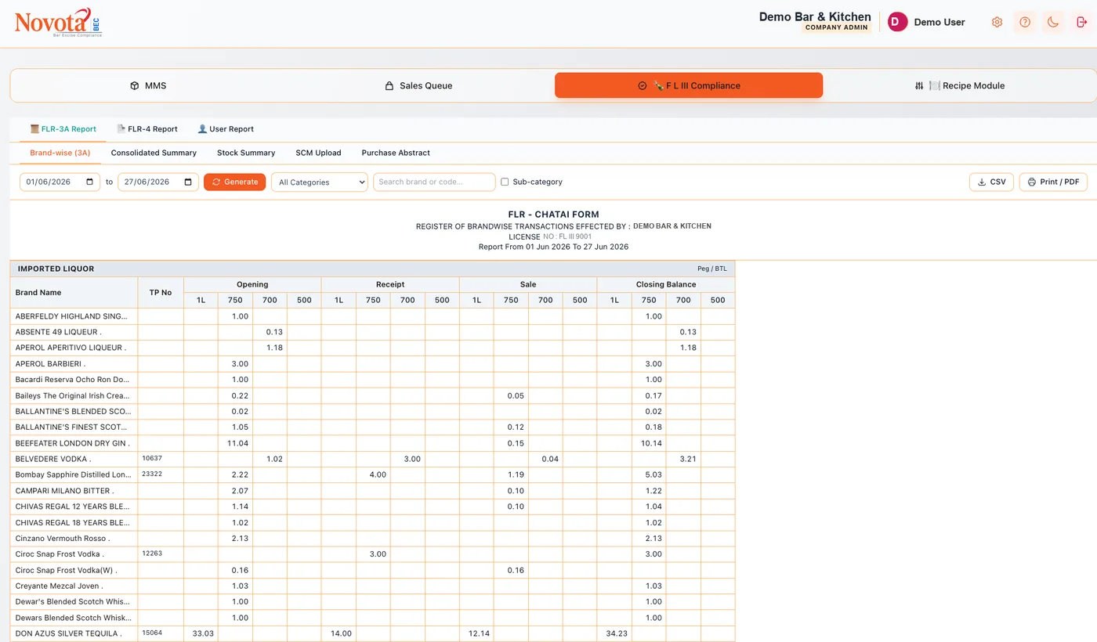Click the Closing Balance column header
The height and width of the screenshot is (642, 1097).
(666, 284)
